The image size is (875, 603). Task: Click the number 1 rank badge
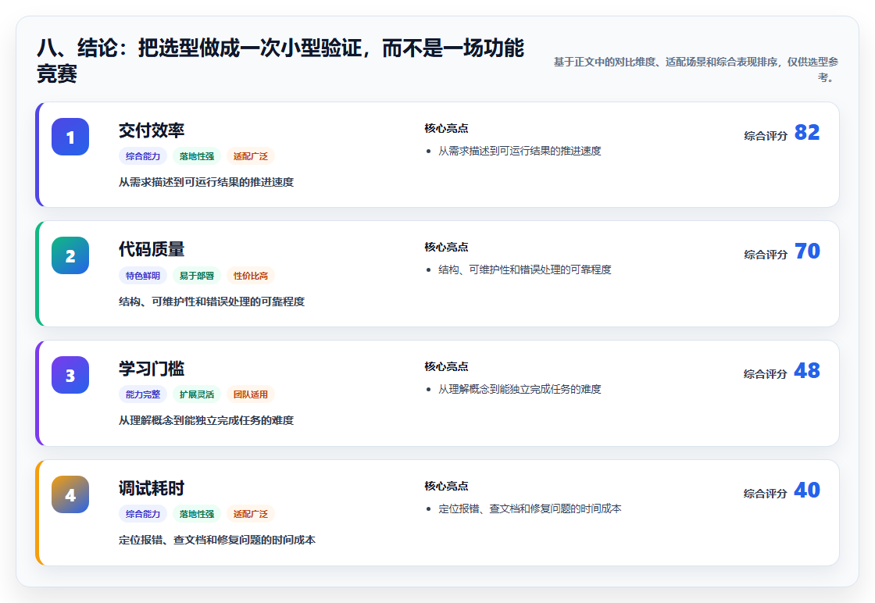click(70, 137)
